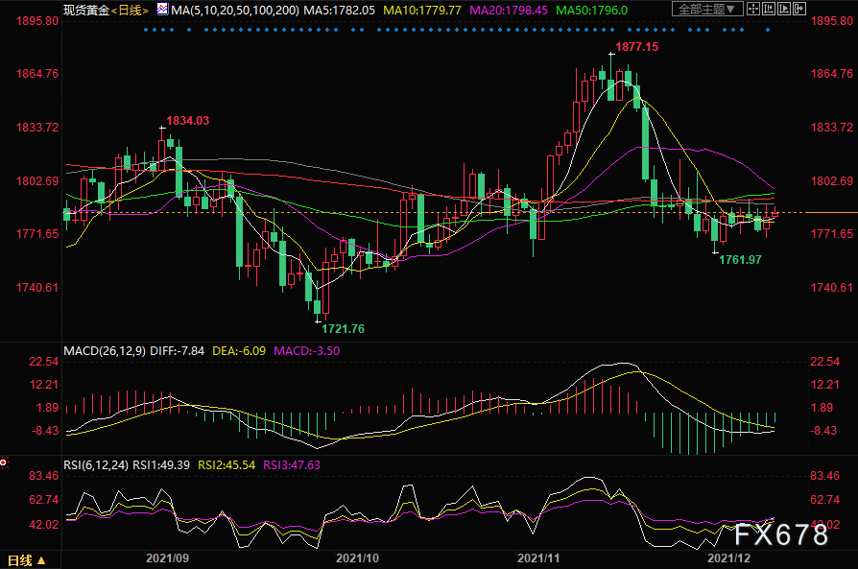The height and width of the screenshot is (569, 858).
Task: Click the small red circle marker on left edge
Action: (3, 462)
